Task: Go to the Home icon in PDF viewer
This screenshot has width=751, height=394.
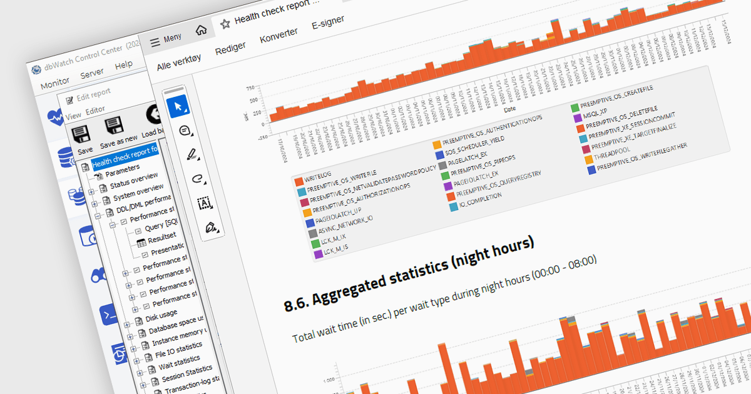Action: coord(202,30)
